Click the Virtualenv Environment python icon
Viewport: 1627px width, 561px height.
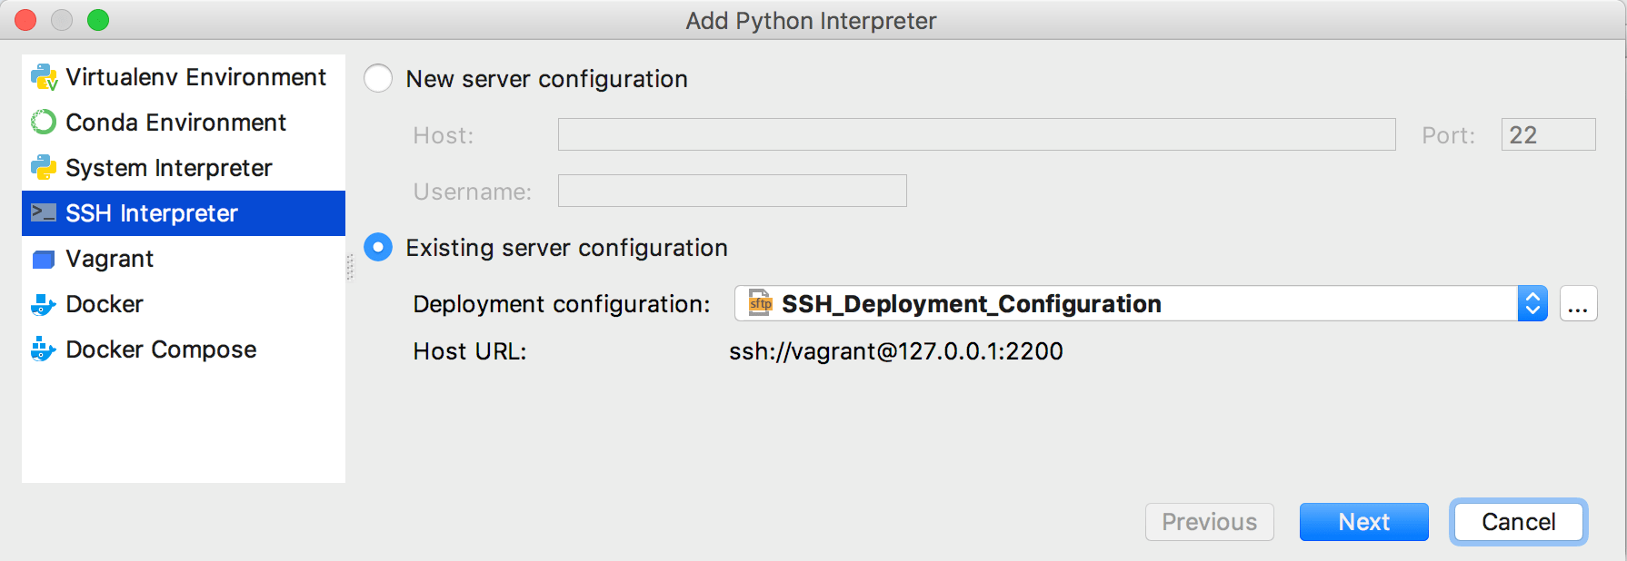(44, 77)
